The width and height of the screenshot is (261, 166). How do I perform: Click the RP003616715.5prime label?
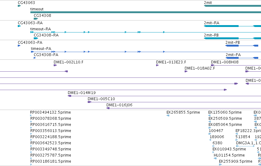[51, 124]
